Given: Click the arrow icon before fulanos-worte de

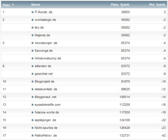Looking at the screenshot, I should click(32, 113).
